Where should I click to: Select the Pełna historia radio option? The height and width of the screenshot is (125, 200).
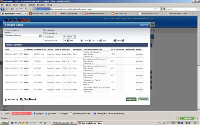44,33
